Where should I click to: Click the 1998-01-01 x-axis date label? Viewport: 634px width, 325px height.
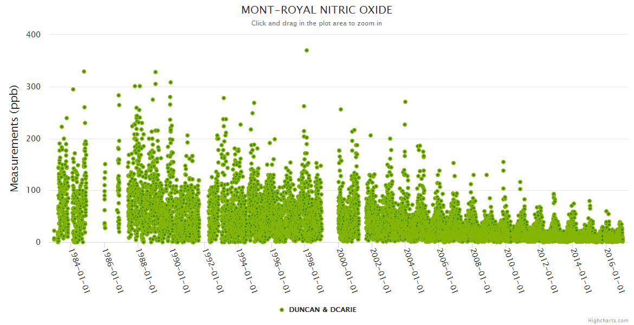(x=314, y=270)
